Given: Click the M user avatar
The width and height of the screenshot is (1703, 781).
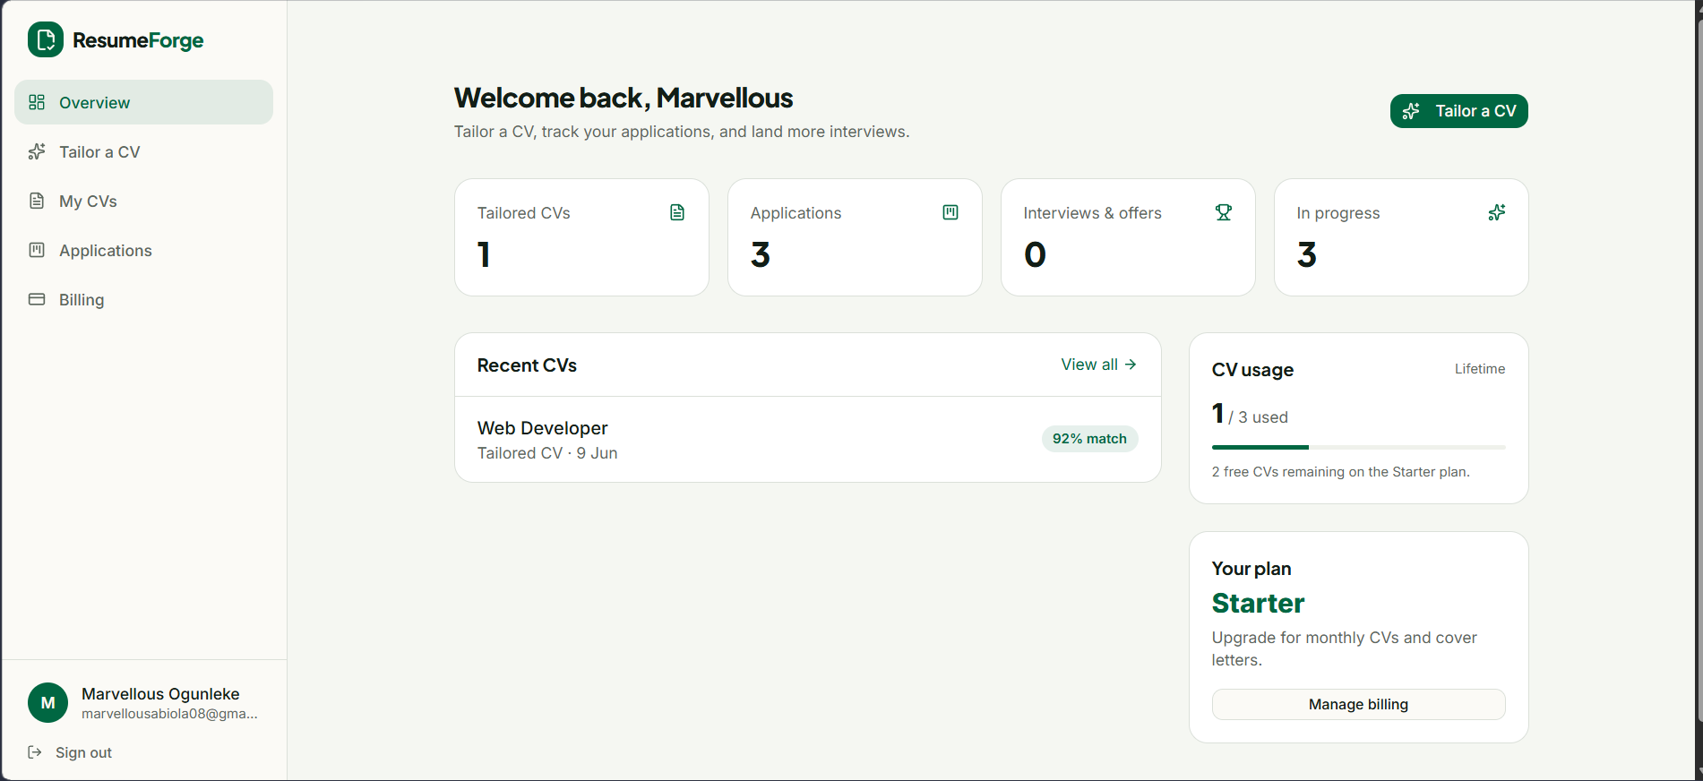Looking at the screenshot, I should (x=48, y=703).
